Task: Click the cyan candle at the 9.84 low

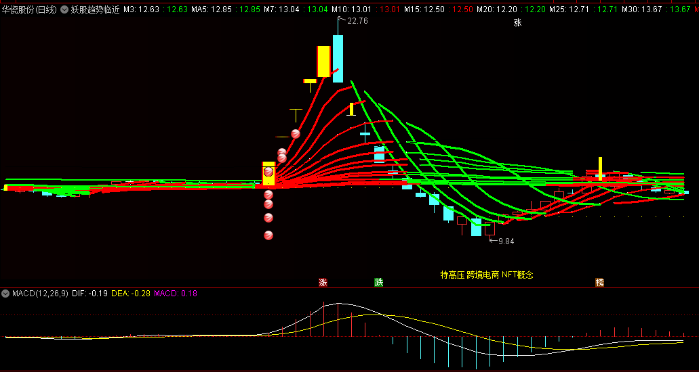Action: click(476, 227)
